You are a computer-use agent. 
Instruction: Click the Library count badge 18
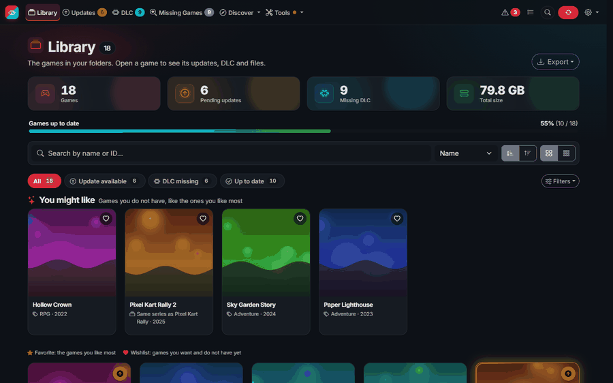click(x=107, y=48)
